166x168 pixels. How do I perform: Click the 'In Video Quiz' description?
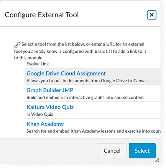click(40, 114)
